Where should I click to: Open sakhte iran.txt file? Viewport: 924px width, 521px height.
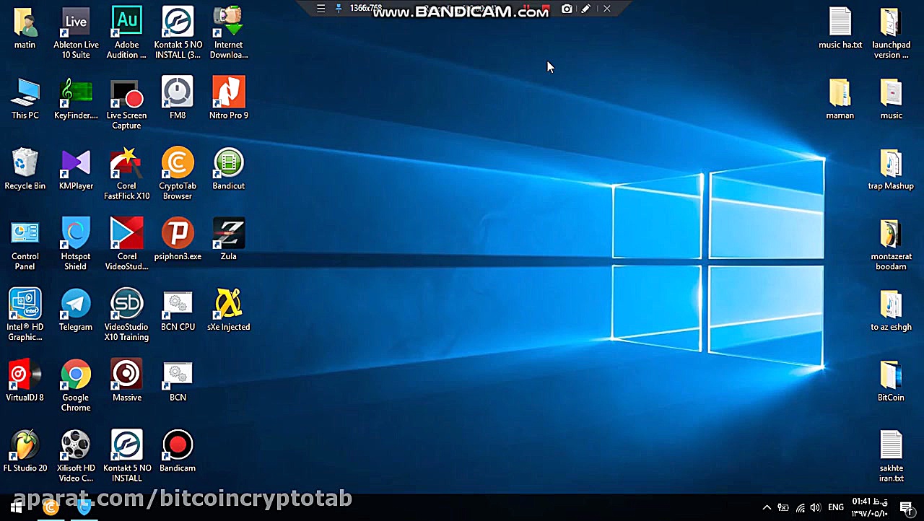(891, 445)
